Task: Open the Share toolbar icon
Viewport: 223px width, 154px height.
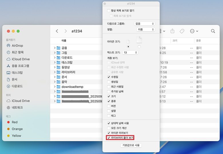Action: coord(172,31)
